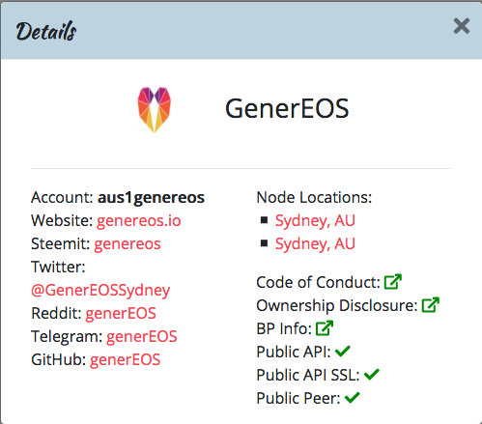Screen dimensions: 482x424
Task: Select the first Sydney, AU node location
Action: 315,221
